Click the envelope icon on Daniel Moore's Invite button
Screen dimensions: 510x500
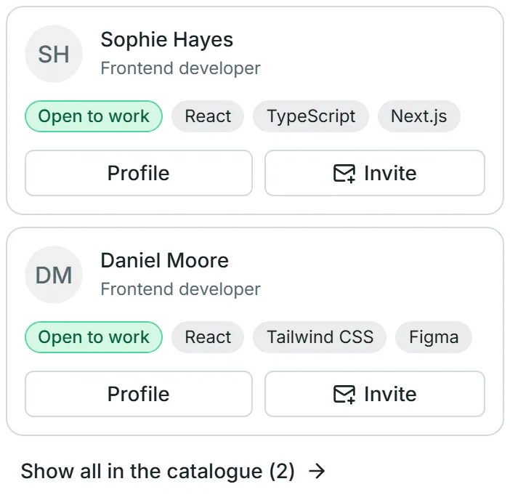(x=344, y=395)
